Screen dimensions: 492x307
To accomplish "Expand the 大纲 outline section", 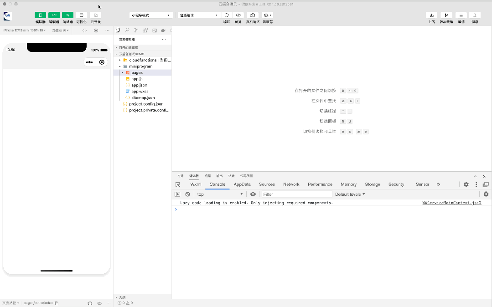I will 142,297.
